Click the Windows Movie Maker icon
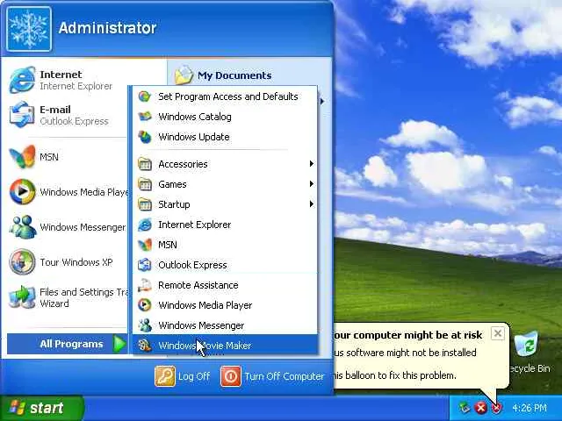The height and width of the screenshot is (421, 562). (x=144, y=345)
